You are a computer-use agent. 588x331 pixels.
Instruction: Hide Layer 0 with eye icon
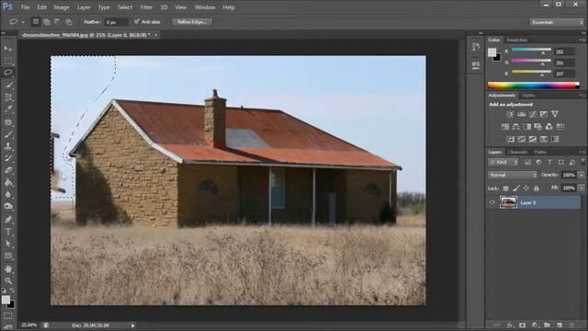492,202
